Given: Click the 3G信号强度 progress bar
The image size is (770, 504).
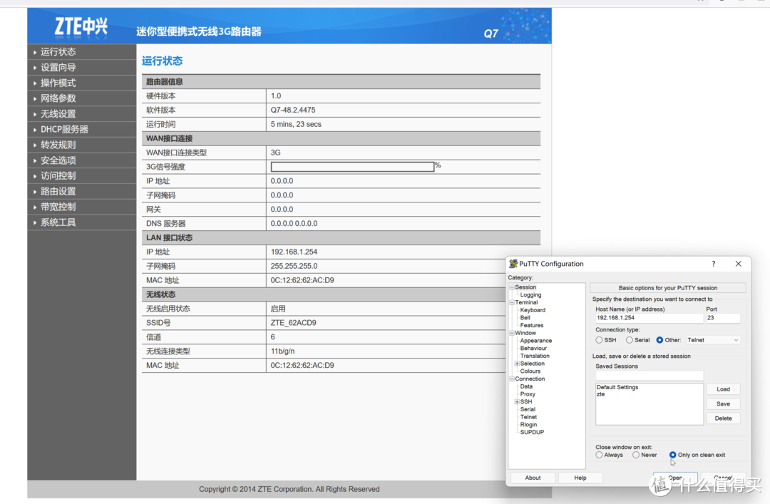Looking at the screenshot, I should coord(351,166).
